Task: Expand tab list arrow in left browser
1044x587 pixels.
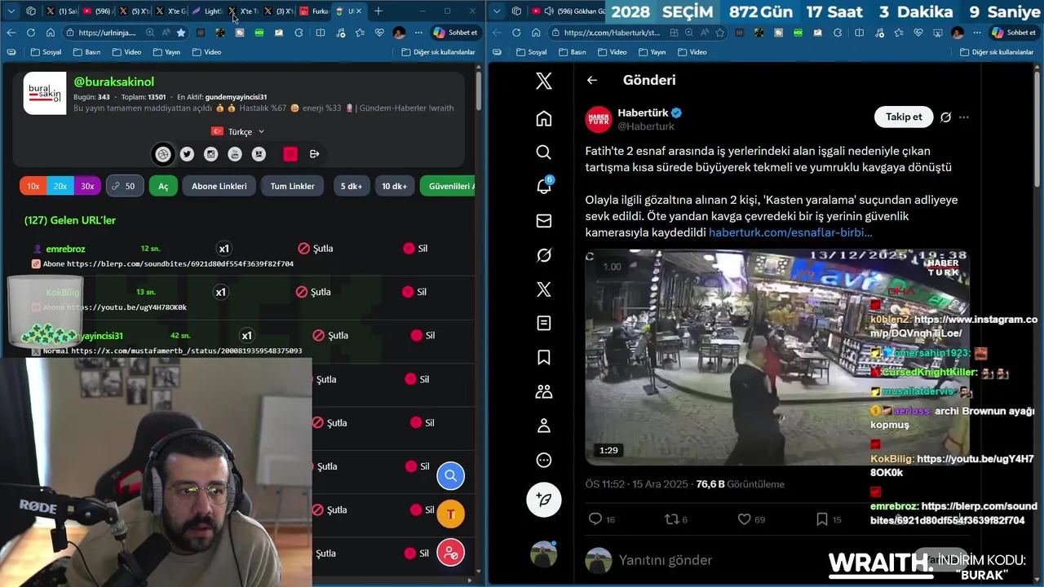Action: click(x=11, y=11)
